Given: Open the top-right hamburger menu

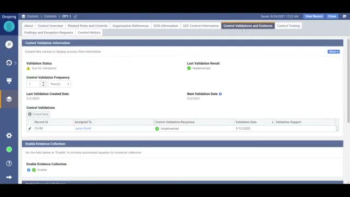Looking at the screenshot, I should pos(345,16).
